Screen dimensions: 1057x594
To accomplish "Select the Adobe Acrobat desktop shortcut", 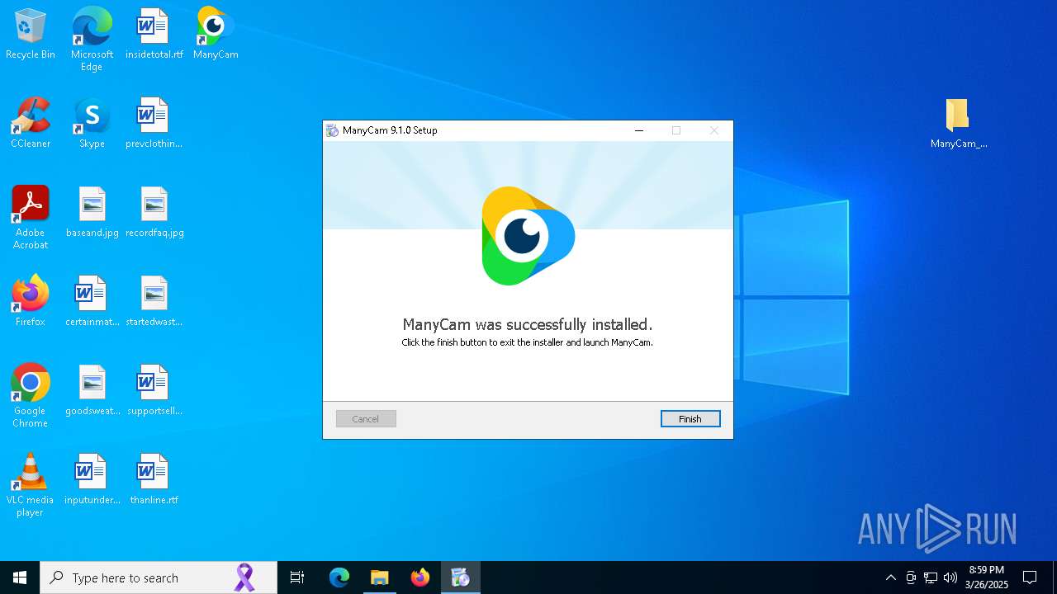I will coord(31,218).
